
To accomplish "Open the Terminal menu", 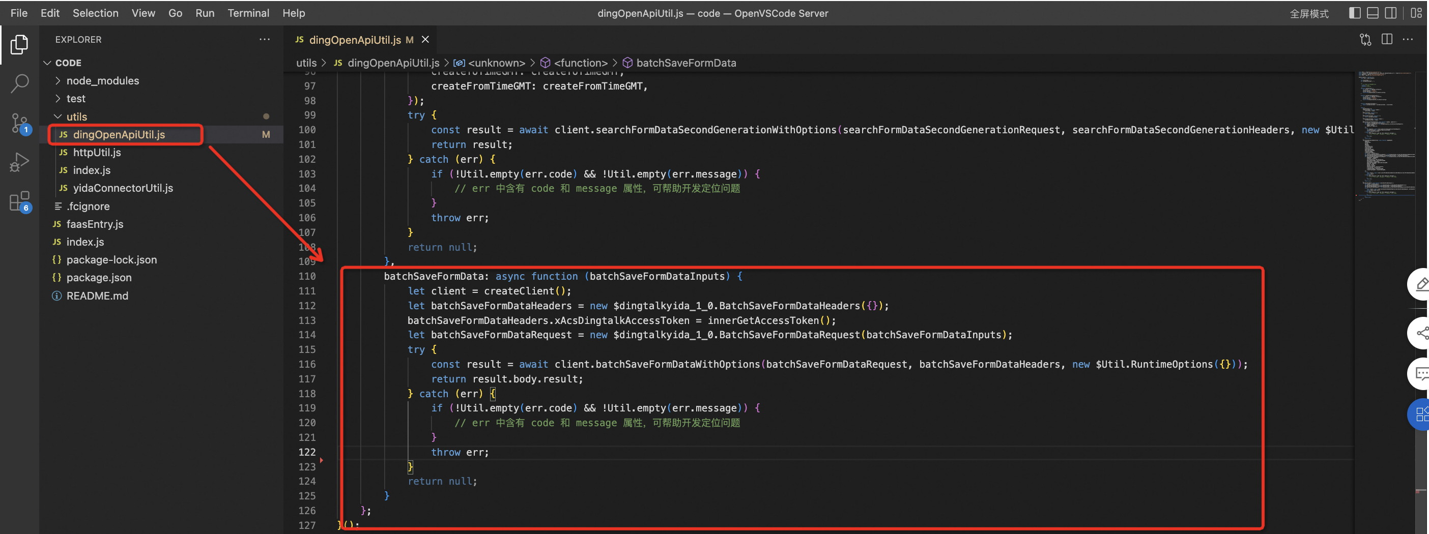I will coord(248,13).
